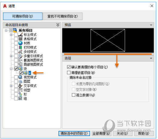Expand the 多重引线样式 tree node
Screen dimensions: 158x139
point(11,56)
